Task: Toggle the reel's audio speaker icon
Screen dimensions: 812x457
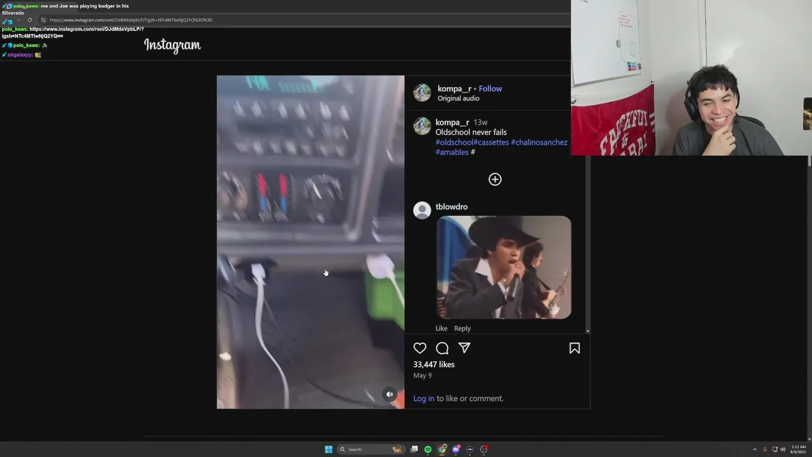Action: 390,394
